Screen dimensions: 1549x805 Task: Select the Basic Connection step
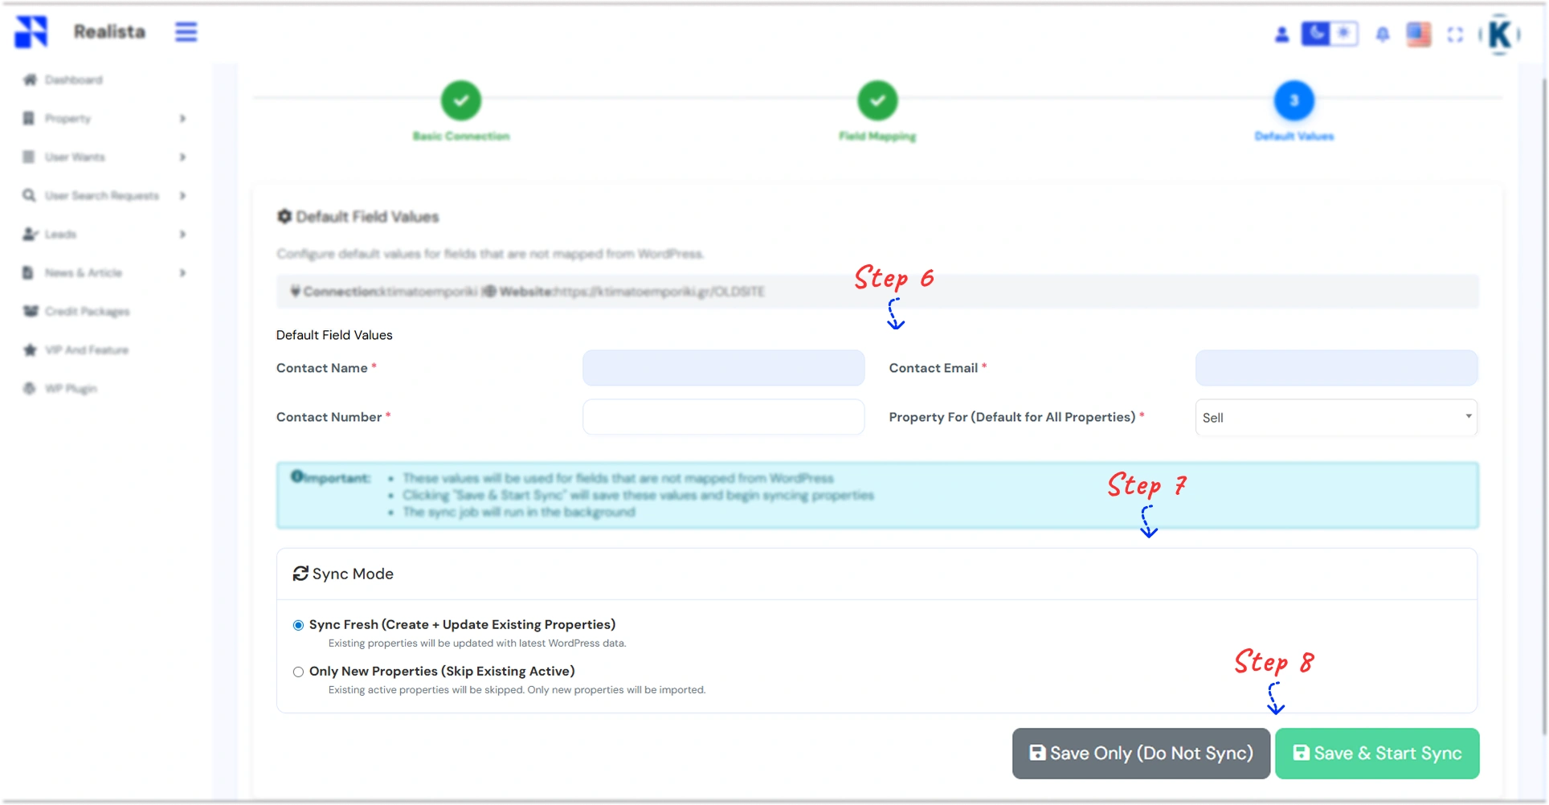coord(460,100)
